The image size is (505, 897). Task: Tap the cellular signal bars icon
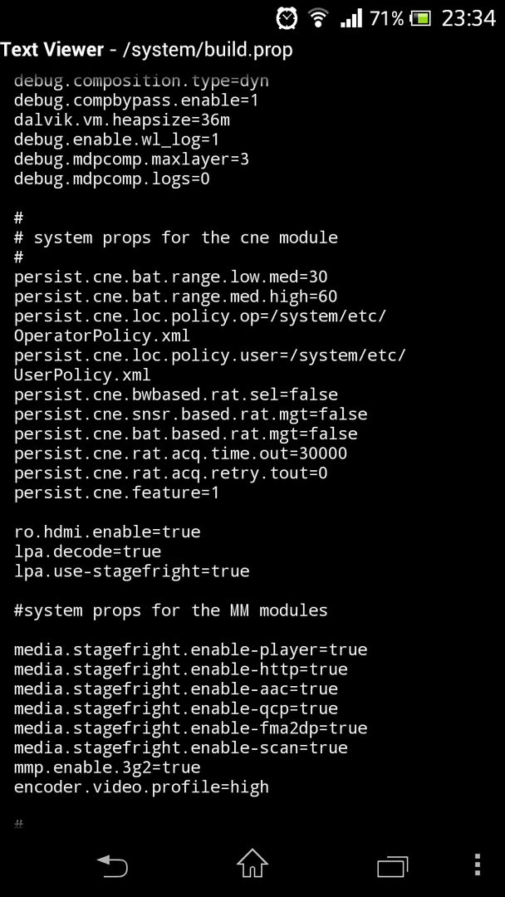[351, 18]
